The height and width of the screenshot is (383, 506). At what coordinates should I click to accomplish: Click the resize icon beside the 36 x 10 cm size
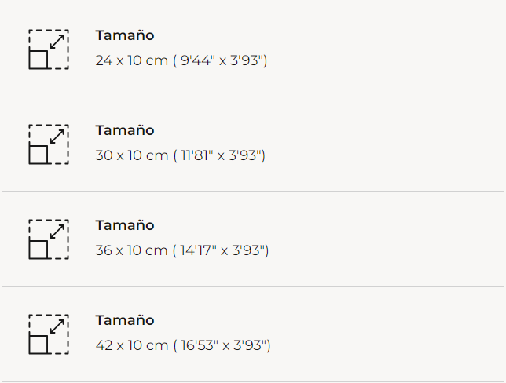pos(48,239)
